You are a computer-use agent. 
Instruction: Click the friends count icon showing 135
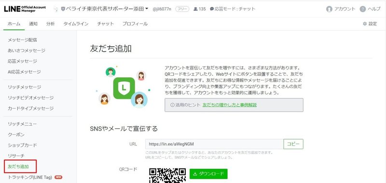pos(195,9)
